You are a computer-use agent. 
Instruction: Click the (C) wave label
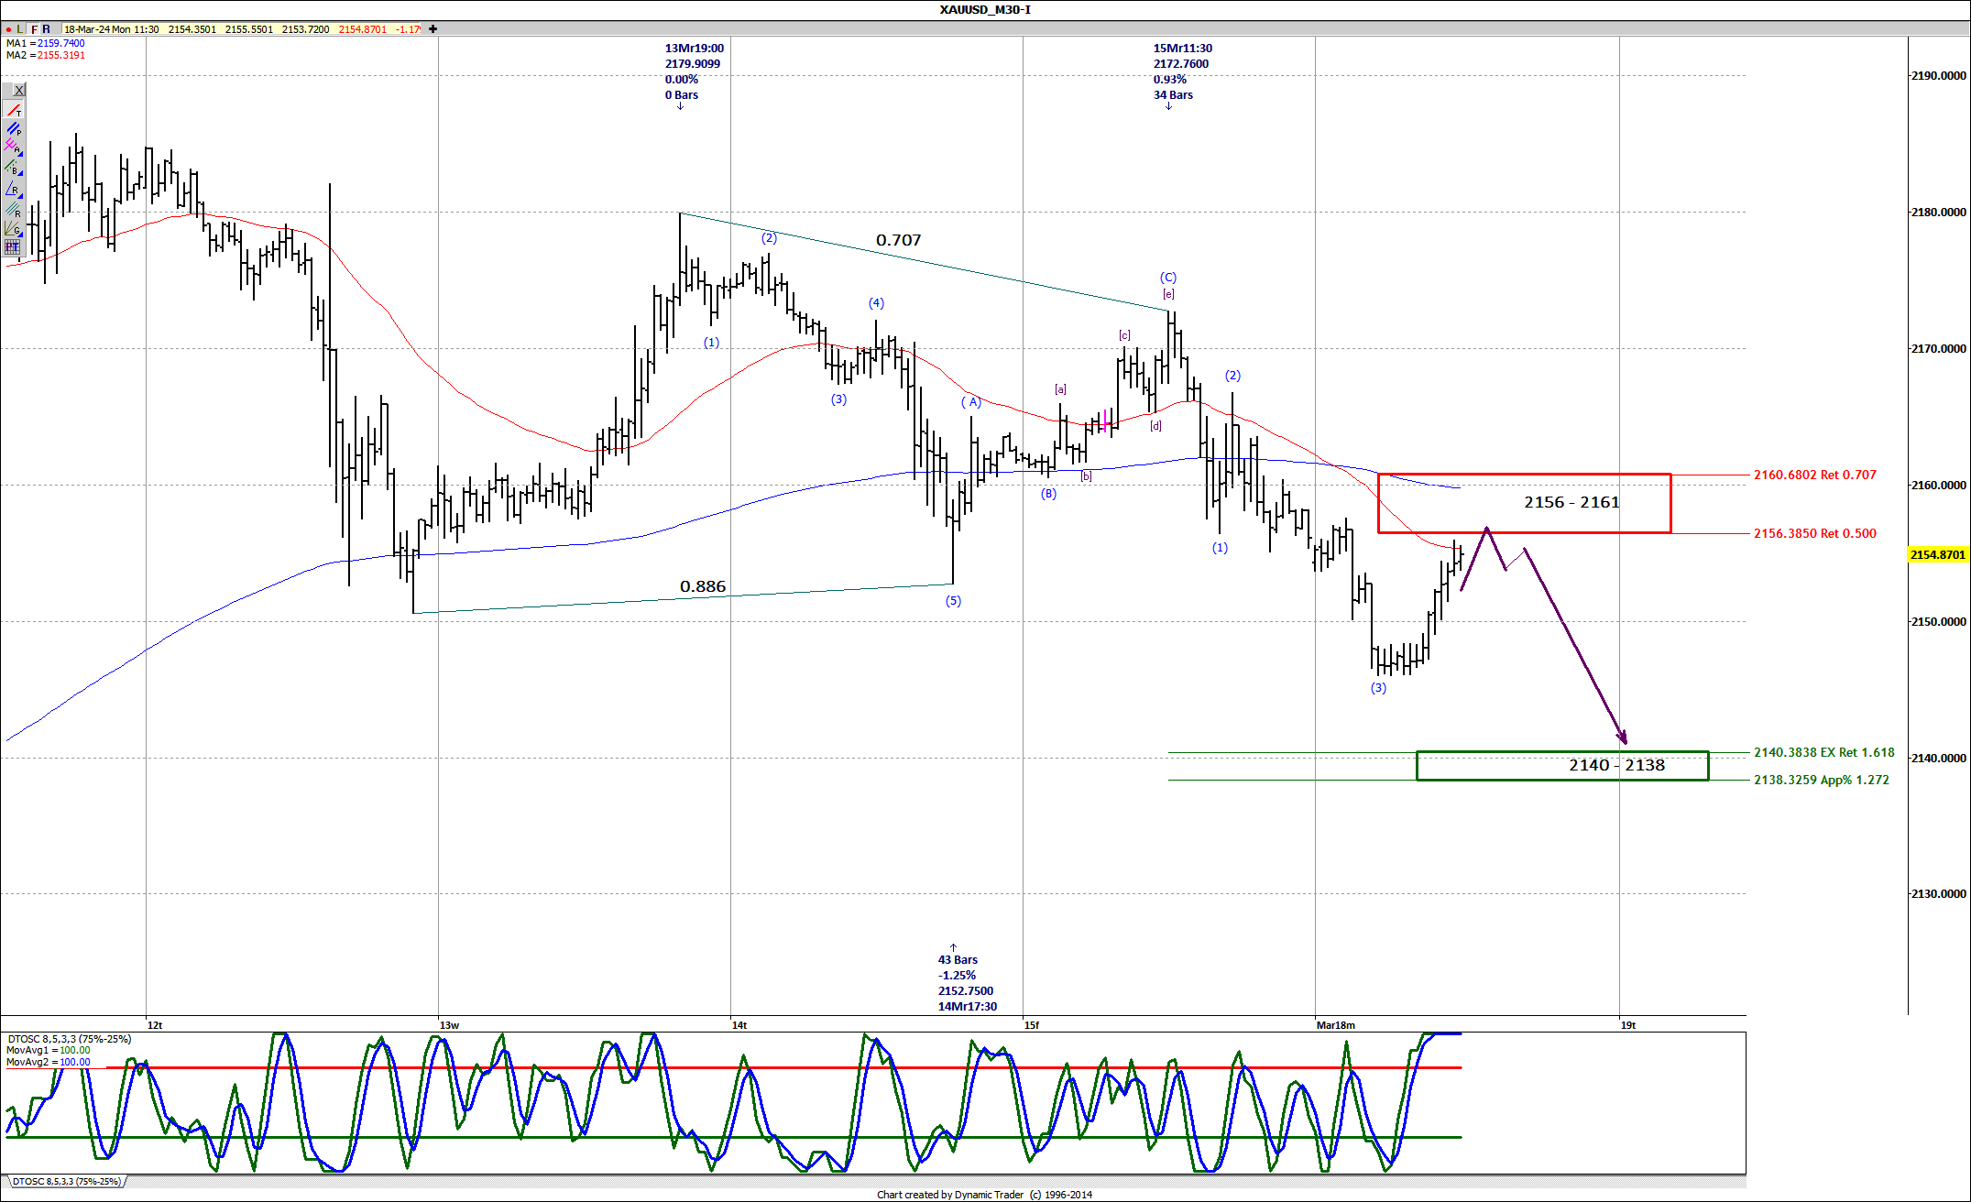coord(1167,277)
